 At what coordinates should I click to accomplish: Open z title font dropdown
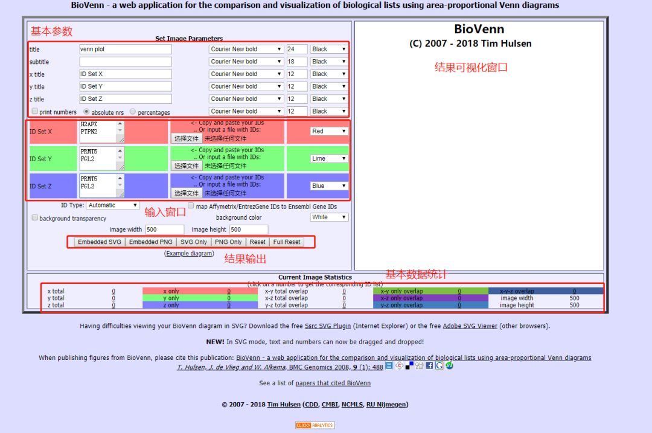(x=246, y=99)
